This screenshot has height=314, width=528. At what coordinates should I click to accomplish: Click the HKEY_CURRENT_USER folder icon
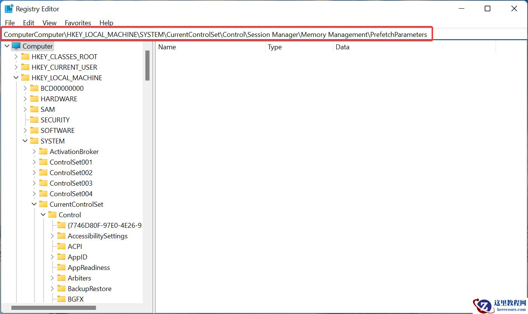click(25, 67)
